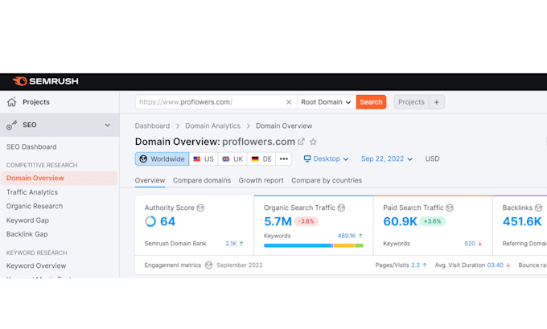Open the Sep 22, 2022 date dropdown
547x329 pixels.
tap(387, 158)
